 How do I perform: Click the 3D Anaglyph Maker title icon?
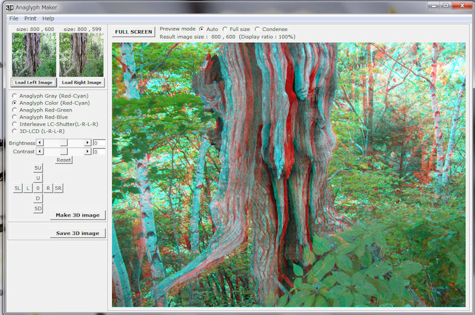click(x=9, y=8)
